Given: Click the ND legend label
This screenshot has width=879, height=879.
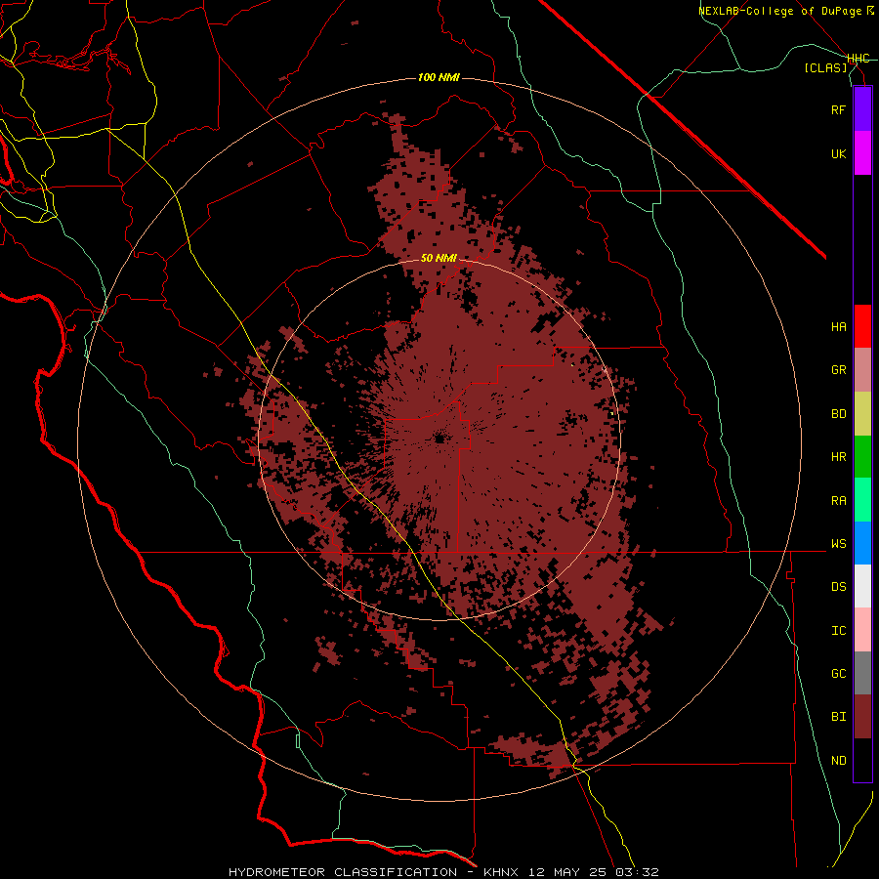Looking at the screenshot, I should (x=839, y=761).
